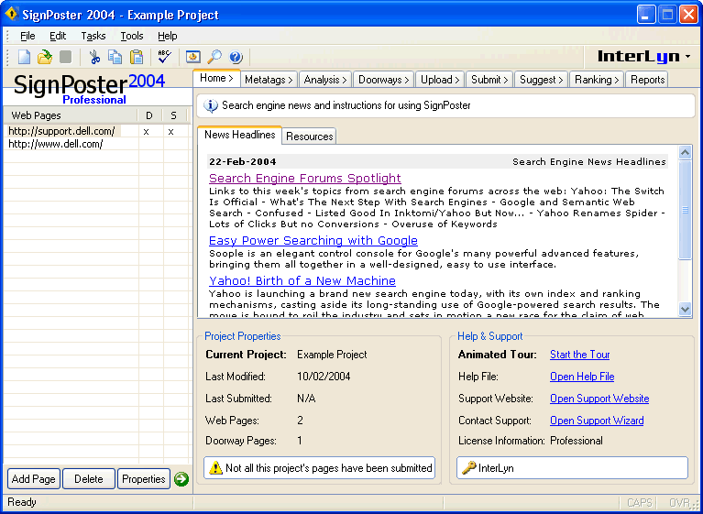Click the Delete button
This screenshot has height=514, width=703.
[x=89, y=479]
